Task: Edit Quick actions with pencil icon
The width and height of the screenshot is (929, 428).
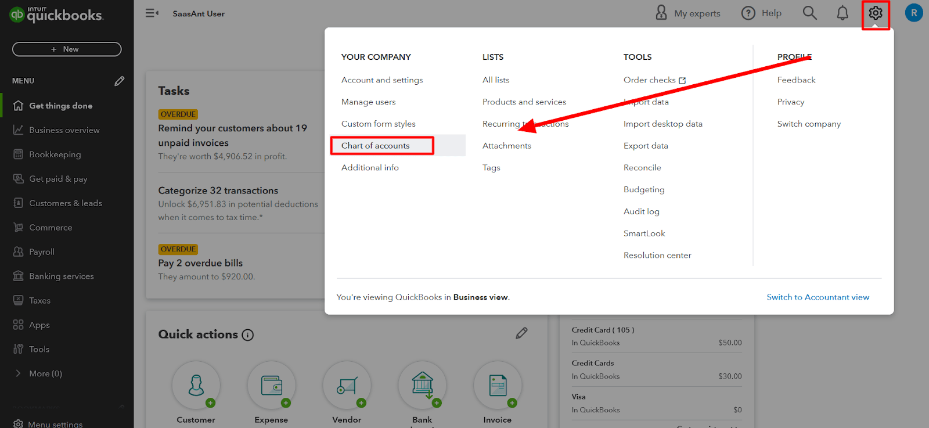Action: 521,333
